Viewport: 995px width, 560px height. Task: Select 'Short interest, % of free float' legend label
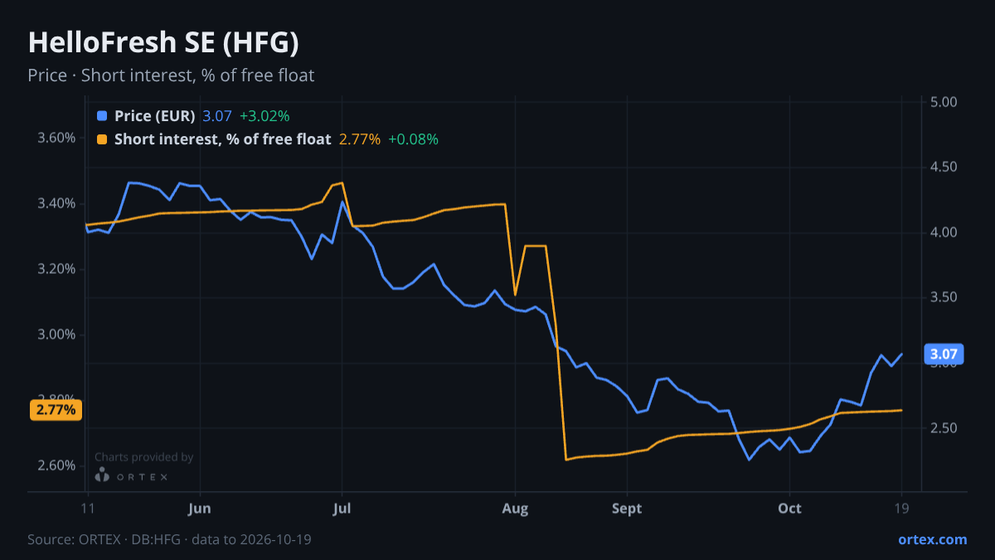222,139
